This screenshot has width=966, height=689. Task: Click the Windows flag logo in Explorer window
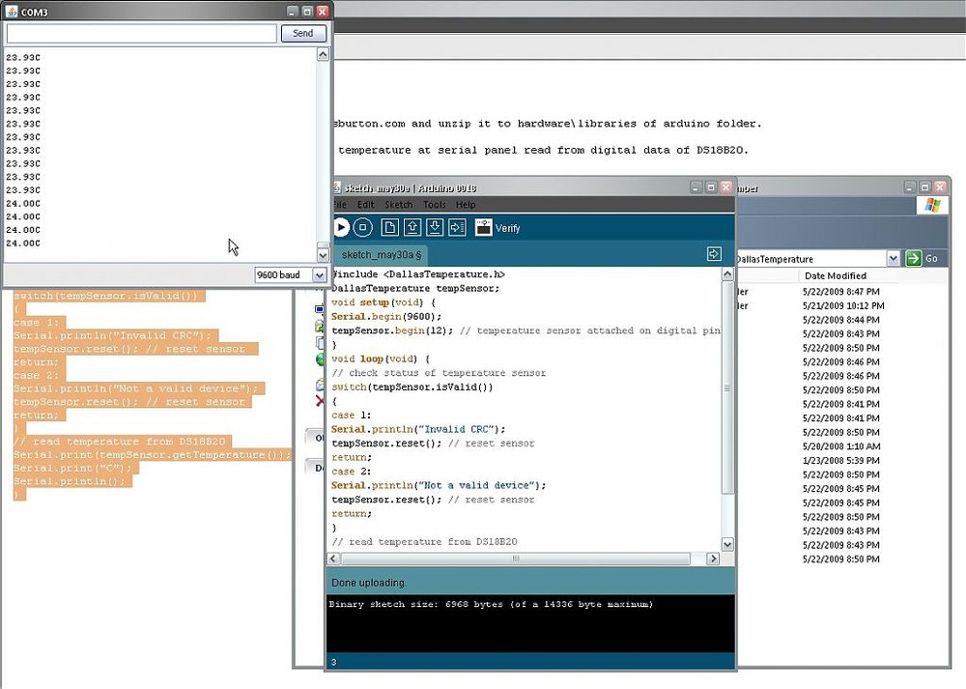[x=933, y=205]
